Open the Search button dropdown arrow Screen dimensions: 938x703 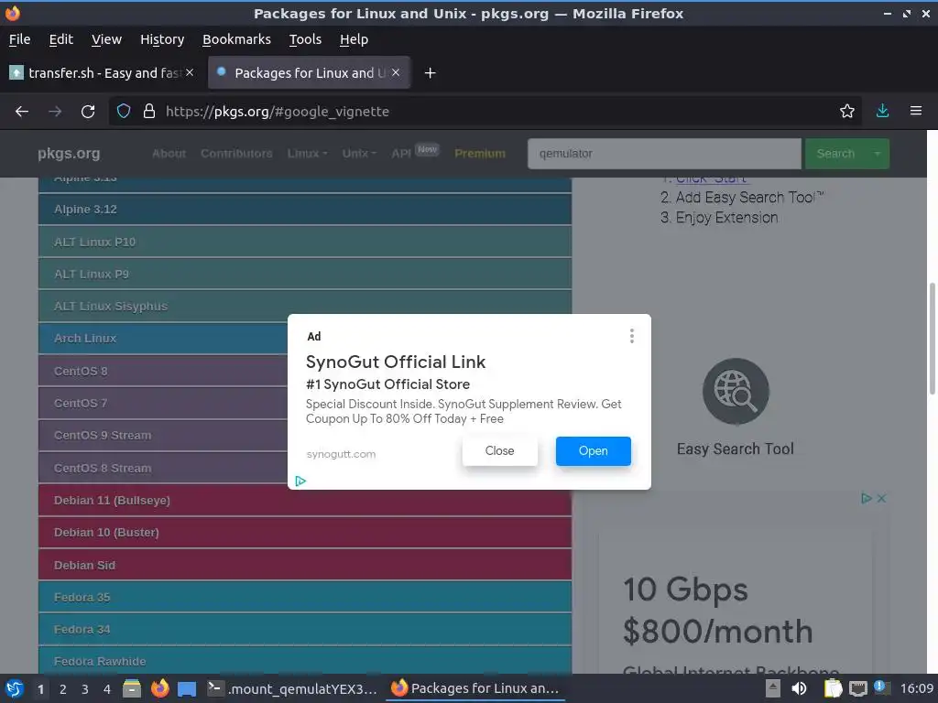coord(877,154)
